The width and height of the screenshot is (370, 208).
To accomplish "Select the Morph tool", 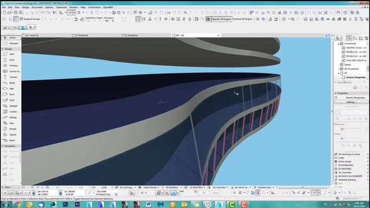I will point(11,129).
